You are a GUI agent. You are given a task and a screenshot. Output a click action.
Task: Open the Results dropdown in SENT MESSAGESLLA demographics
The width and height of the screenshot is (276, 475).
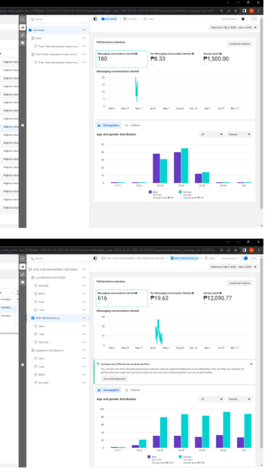[x=239, y=399]
